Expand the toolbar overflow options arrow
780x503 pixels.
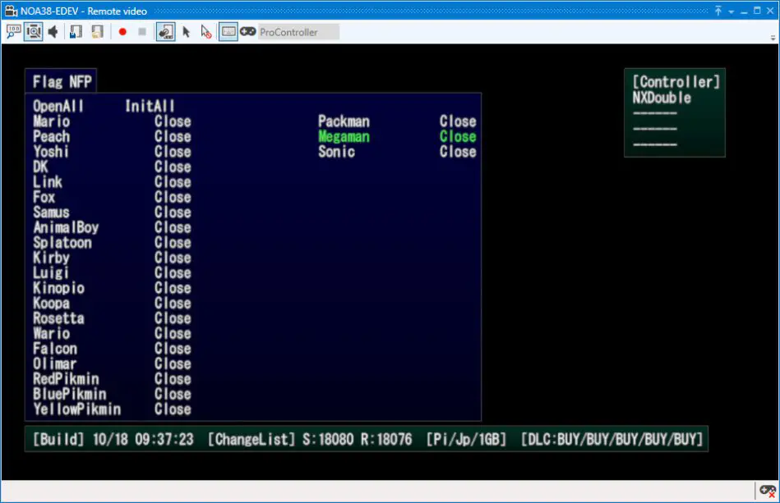click(773, 37)
